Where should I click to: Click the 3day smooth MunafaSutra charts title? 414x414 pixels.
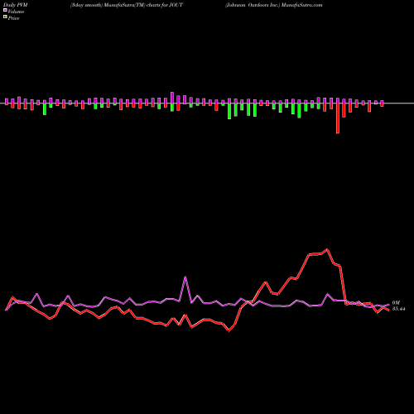click(x=127, y=5)
